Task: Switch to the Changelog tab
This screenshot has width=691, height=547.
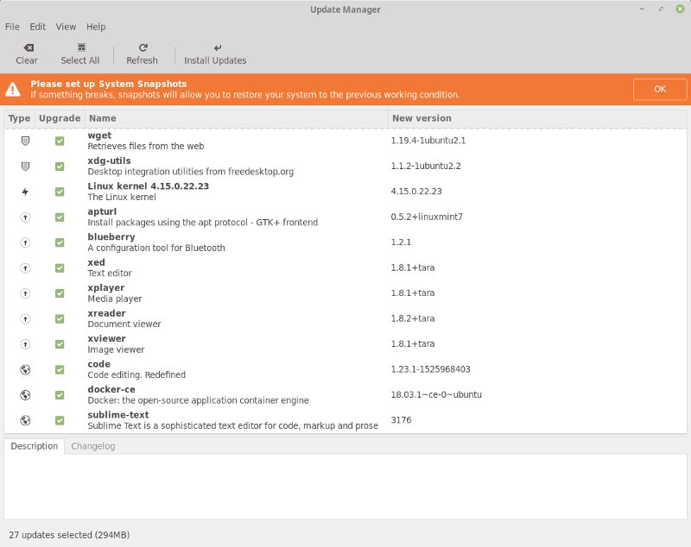Action: (92, 446)
